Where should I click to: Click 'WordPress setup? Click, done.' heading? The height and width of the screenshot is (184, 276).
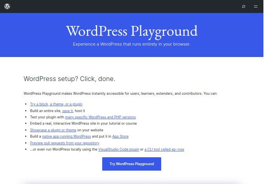pos(69,79)
